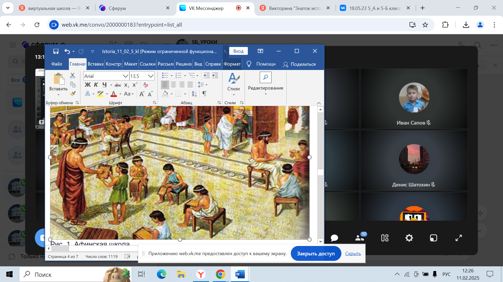Undo the last action in Word
503x282 pixels.
pos(67,51)
